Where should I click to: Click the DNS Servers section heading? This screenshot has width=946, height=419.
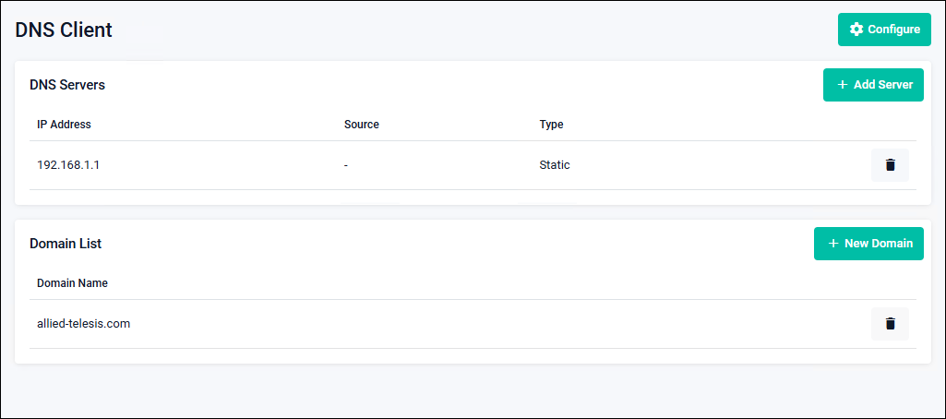point(67,85)
